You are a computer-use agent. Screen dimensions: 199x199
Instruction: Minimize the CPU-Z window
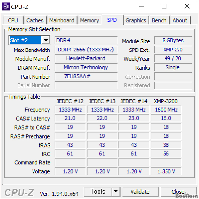tap(142, 6)
